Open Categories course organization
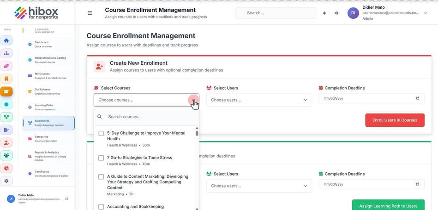 [48, 139]
